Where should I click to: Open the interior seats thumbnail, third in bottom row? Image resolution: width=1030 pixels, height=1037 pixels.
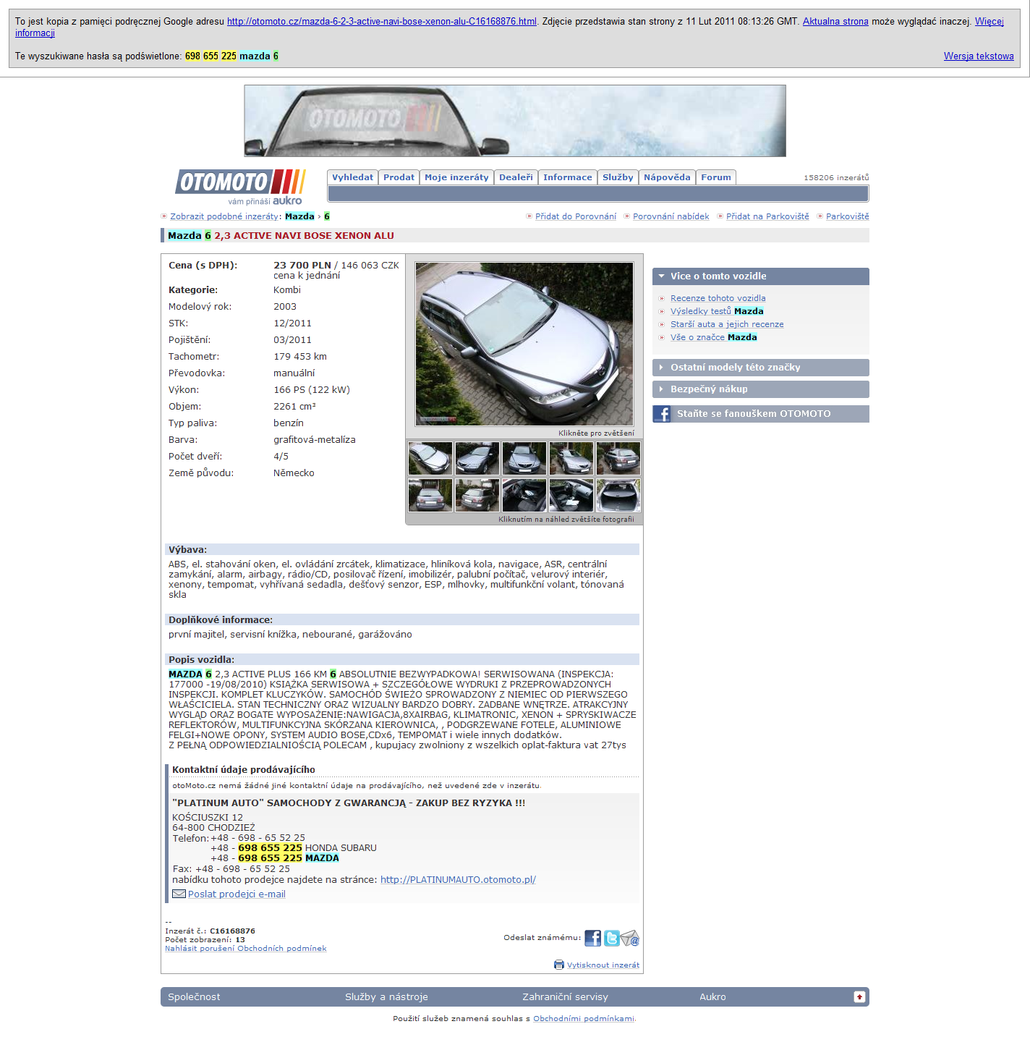click(x=524, y=495)
